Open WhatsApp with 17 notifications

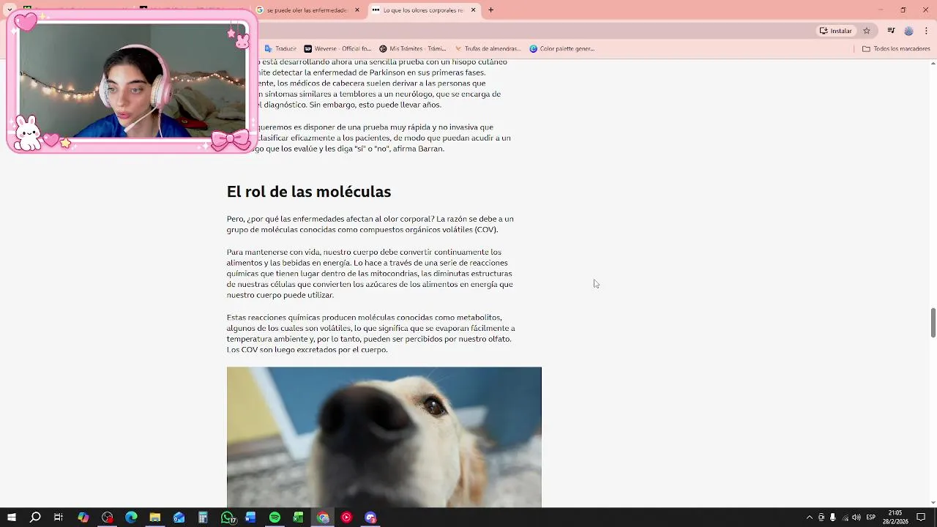coord(228,517)
